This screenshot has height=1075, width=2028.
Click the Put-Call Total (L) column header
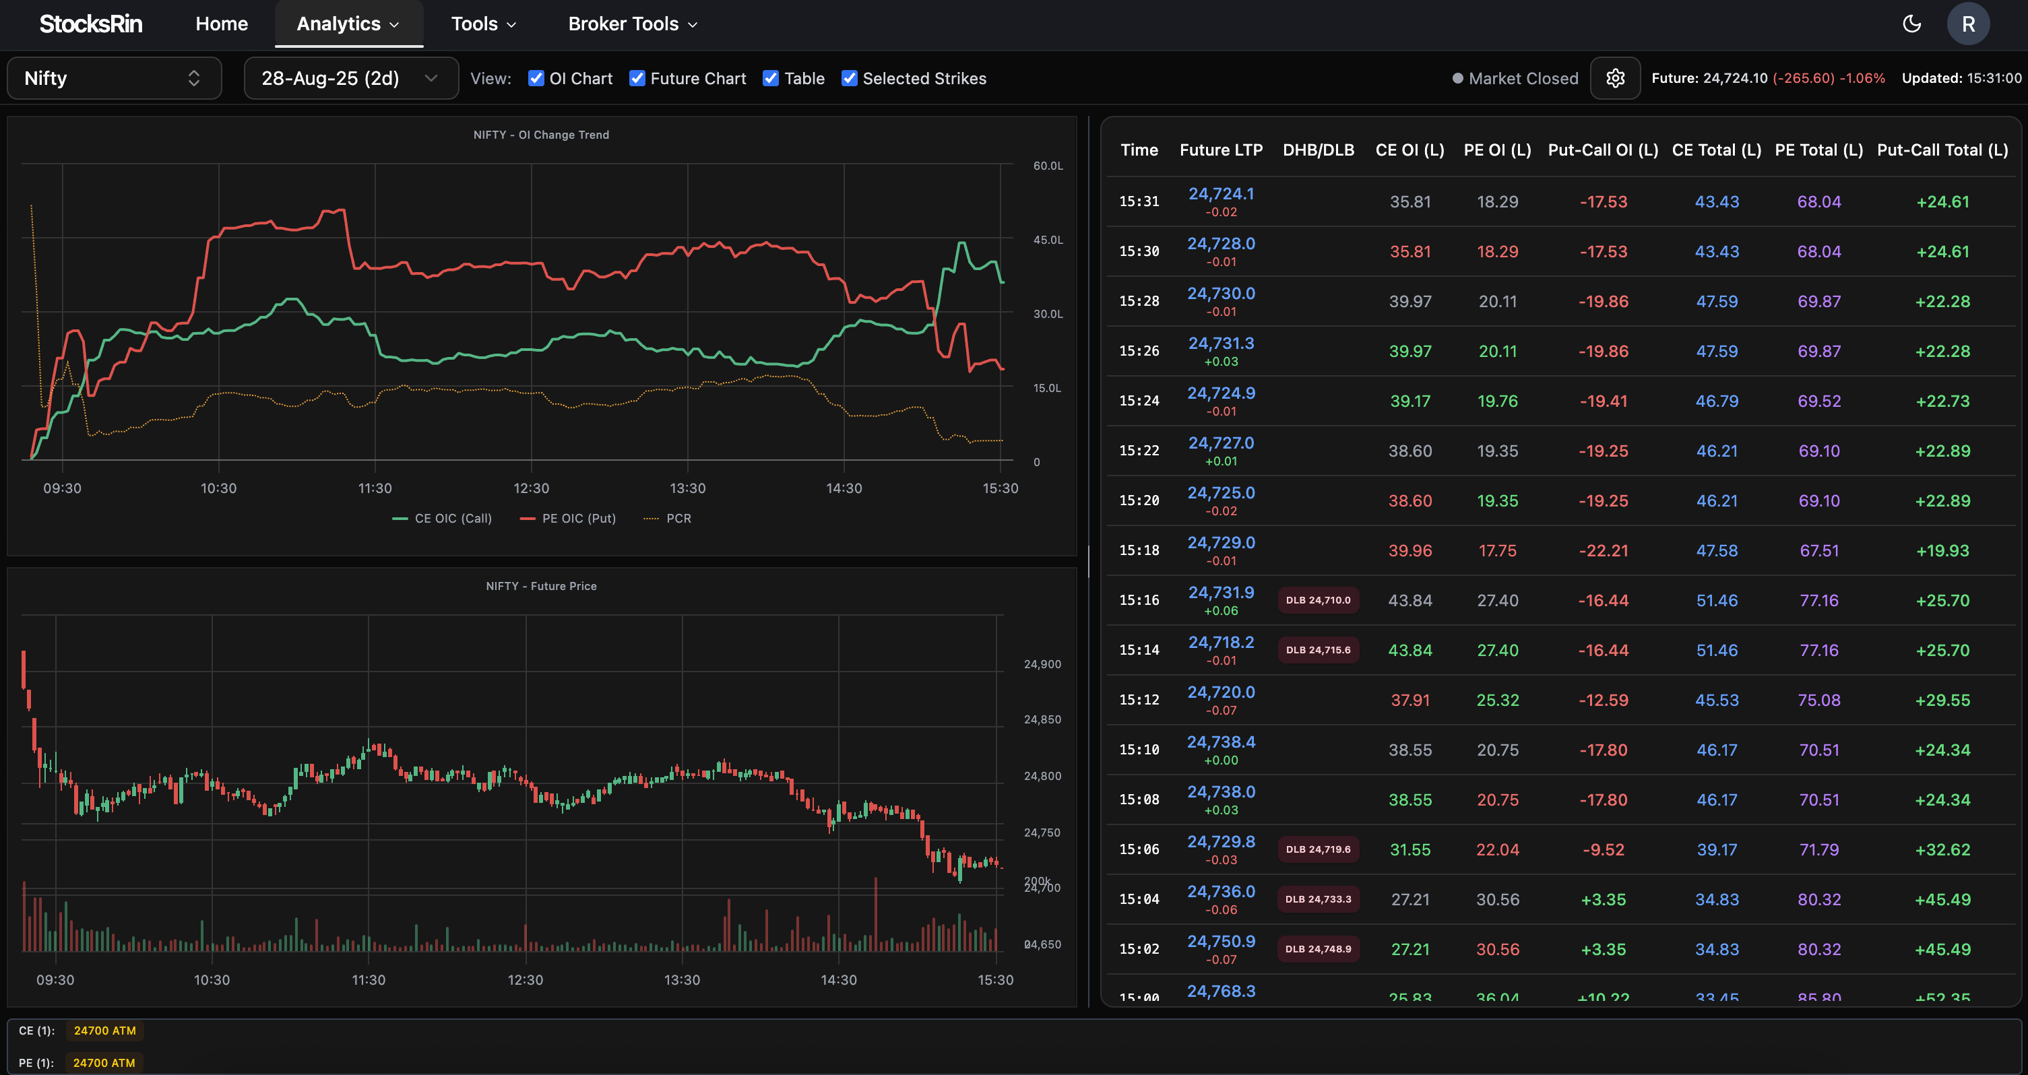tap(1942, 150)
